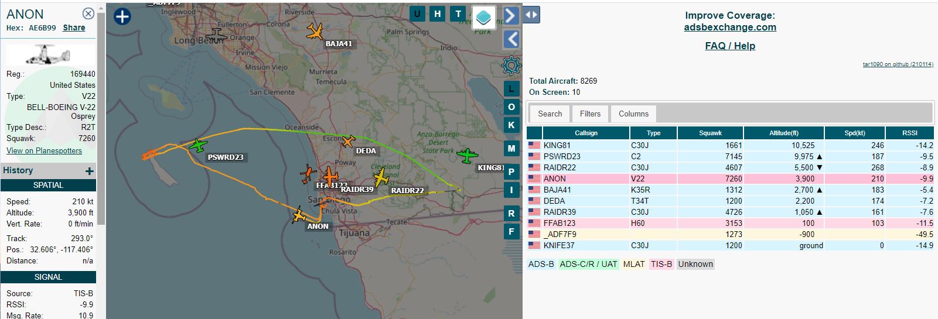Toggle the H map button
Image resolution: width=938 pixels, height=319 pixels.
coord(438,14)
